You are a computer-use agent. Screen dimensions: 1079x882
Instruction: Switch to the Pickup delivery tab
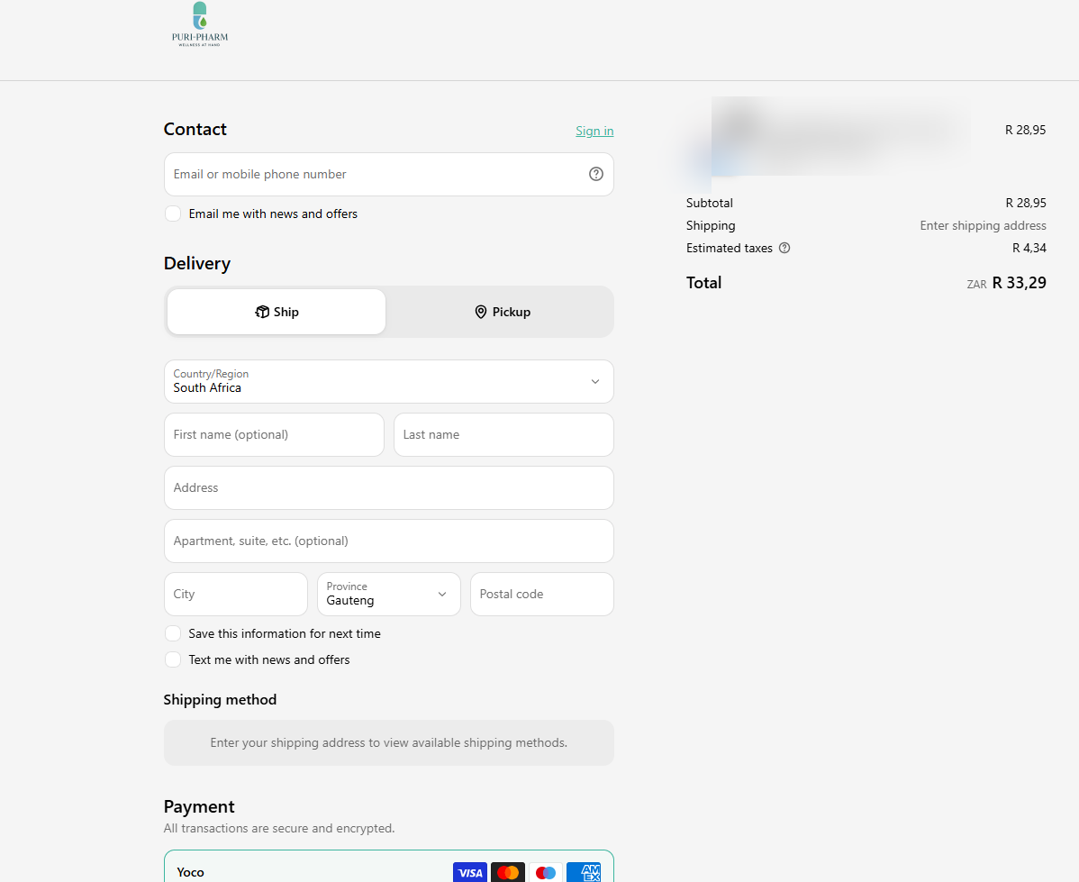pos(503,312)
